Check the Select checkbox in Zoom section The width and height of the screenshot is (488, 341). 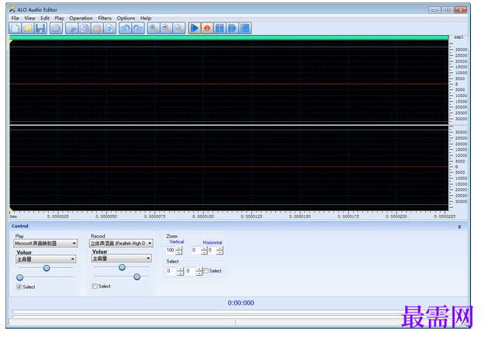click(x=206, y=270)
